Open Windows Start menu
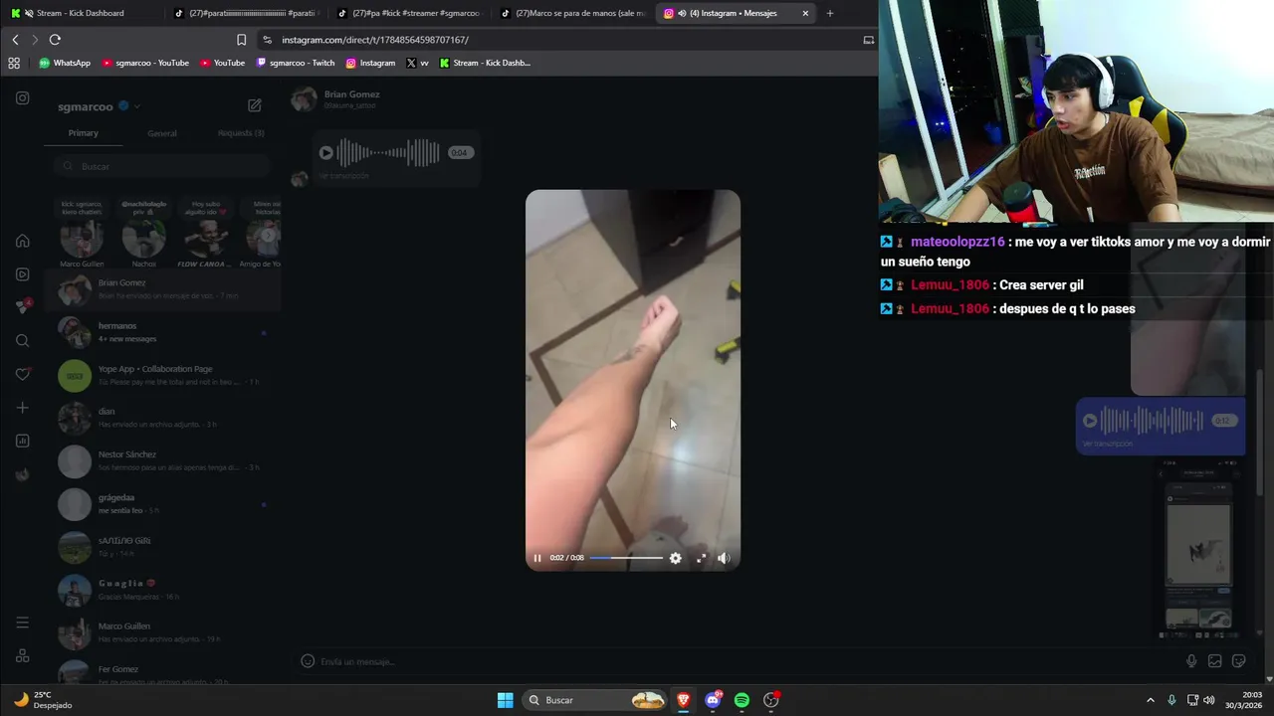Viewport: 1274px width, 716px height. click(x=506, y=700)
